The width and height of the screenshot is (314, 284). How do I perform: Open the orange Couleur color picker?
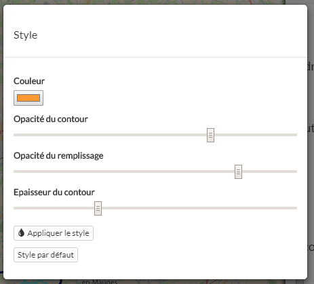[x=28, y=98]
